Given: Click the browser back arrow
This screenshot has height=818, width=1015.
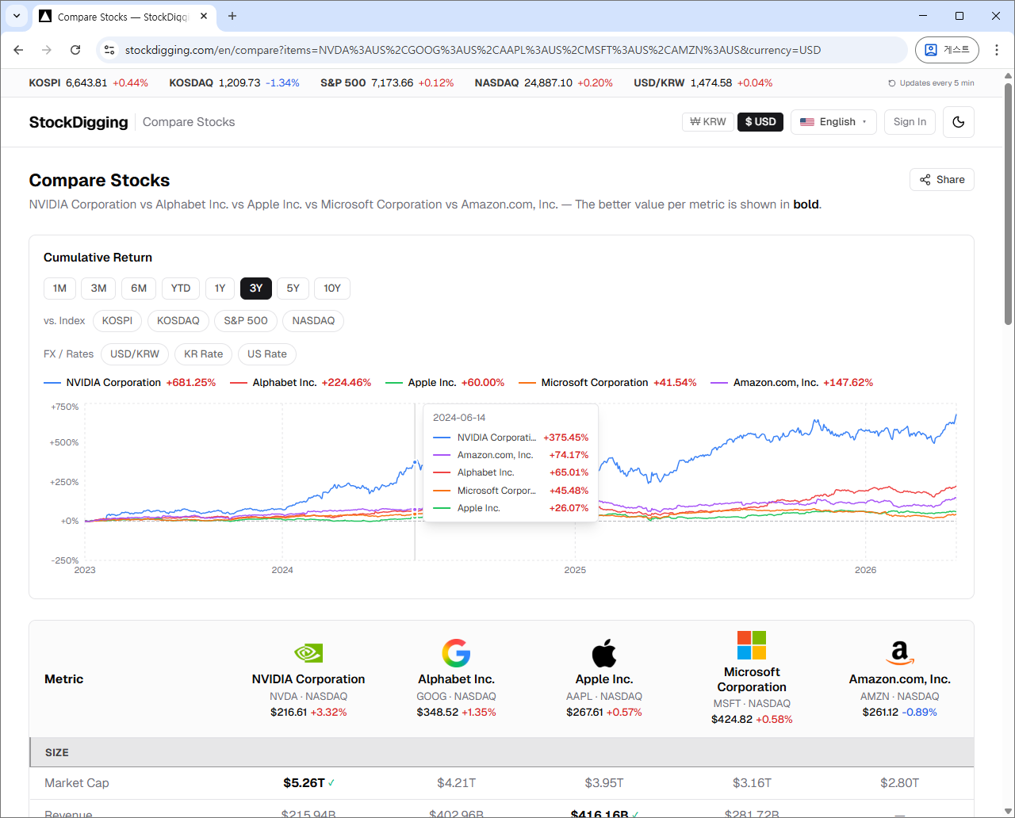Looking at the screenshot, I should (18, 50).
